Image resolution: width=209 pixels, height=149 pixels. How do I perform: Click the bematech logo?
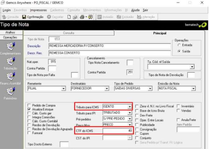196,25
